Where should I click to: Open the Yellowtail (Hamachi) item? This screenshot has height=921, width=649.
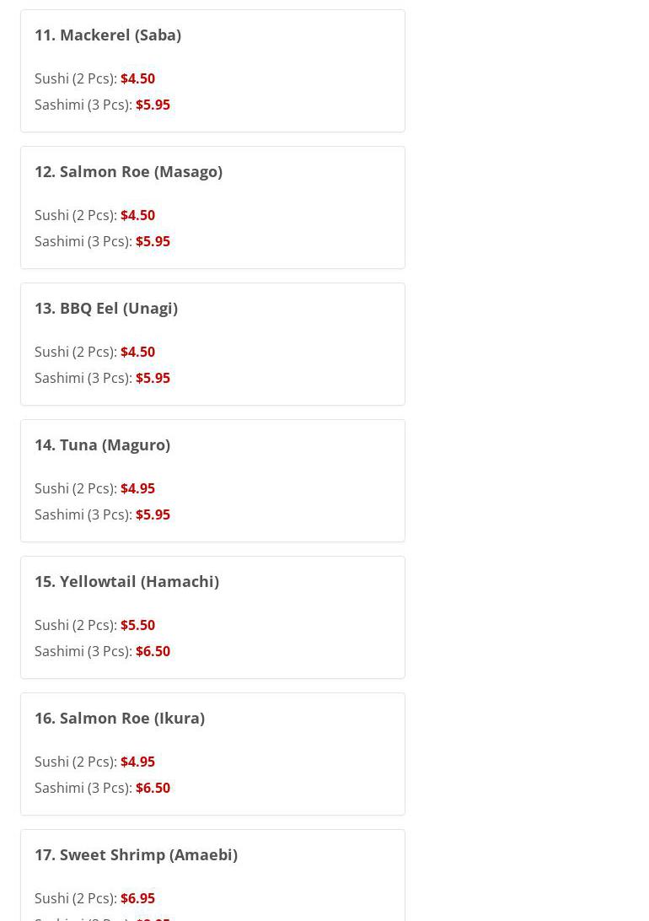point(126,582)
